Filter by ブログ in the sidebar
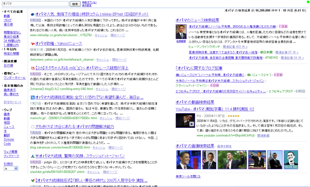310x187 pixels. point(8,20)
